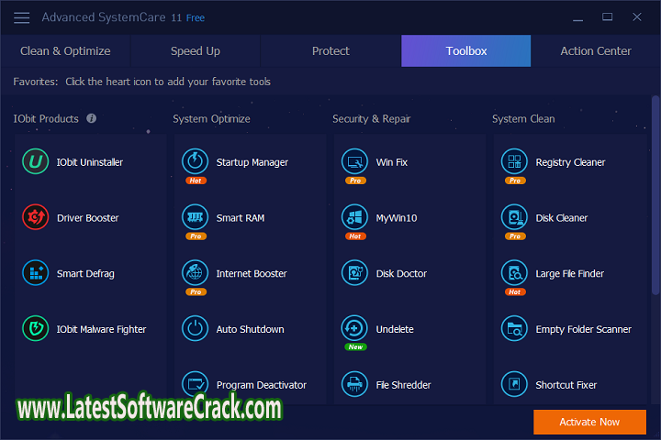The width and height of the screenshot is (661, 440).
Task: Open the Program Deactivator icon
Action: 196,384
